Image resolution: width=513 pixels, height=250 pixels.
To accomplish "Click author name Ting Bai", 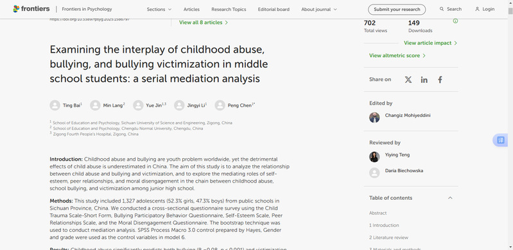I will click(71, 105).
